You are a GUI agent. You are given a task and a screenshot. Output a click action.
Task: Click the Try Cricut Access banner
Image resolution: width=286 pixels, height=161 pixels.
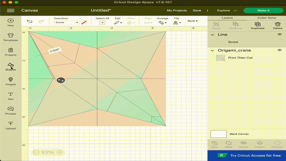click(247, 156)
